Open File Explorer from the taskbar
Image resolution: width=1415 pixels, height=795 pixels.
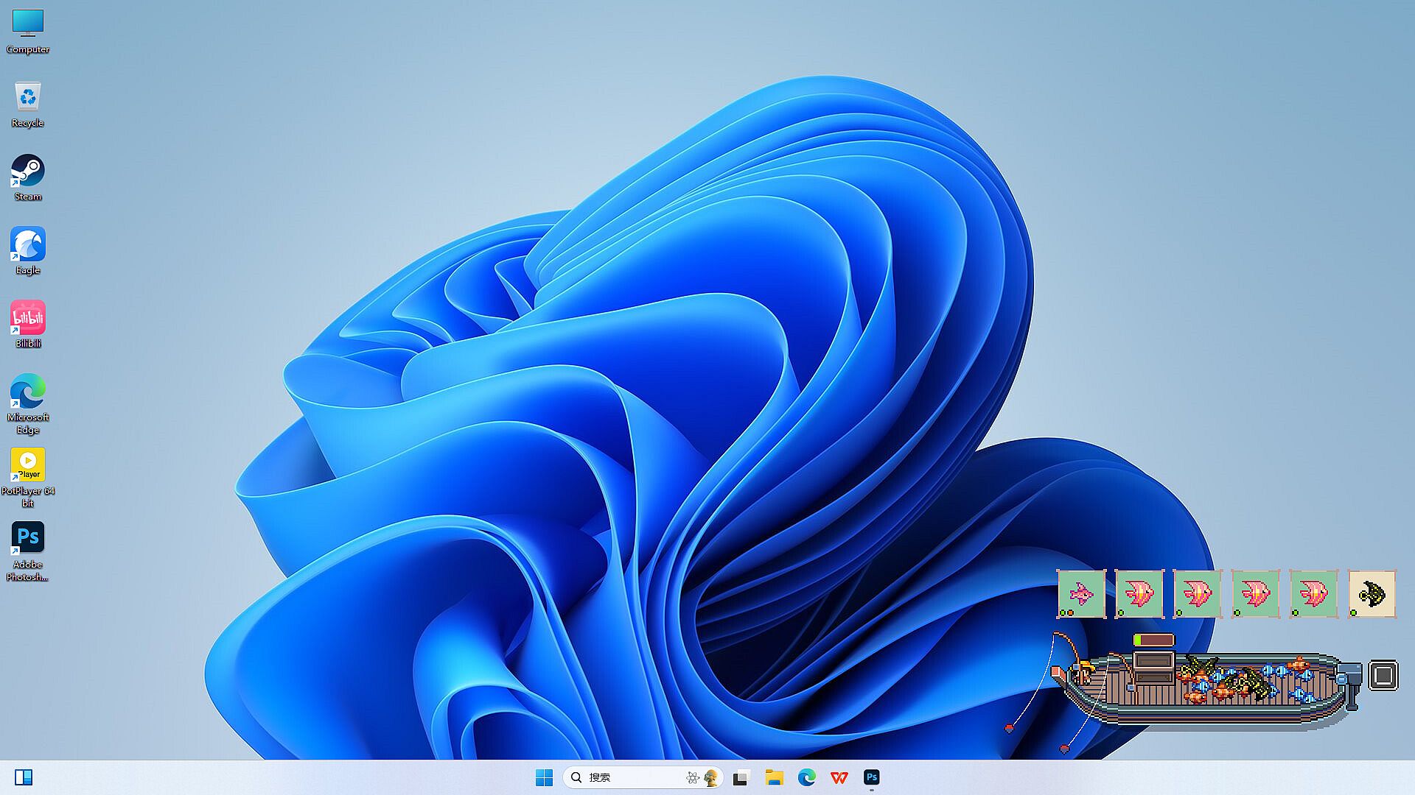[774, 777]
